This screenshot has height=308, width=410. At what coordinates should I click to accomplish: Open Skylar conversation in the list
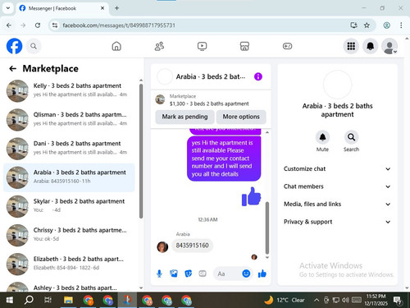click(69, 206)
